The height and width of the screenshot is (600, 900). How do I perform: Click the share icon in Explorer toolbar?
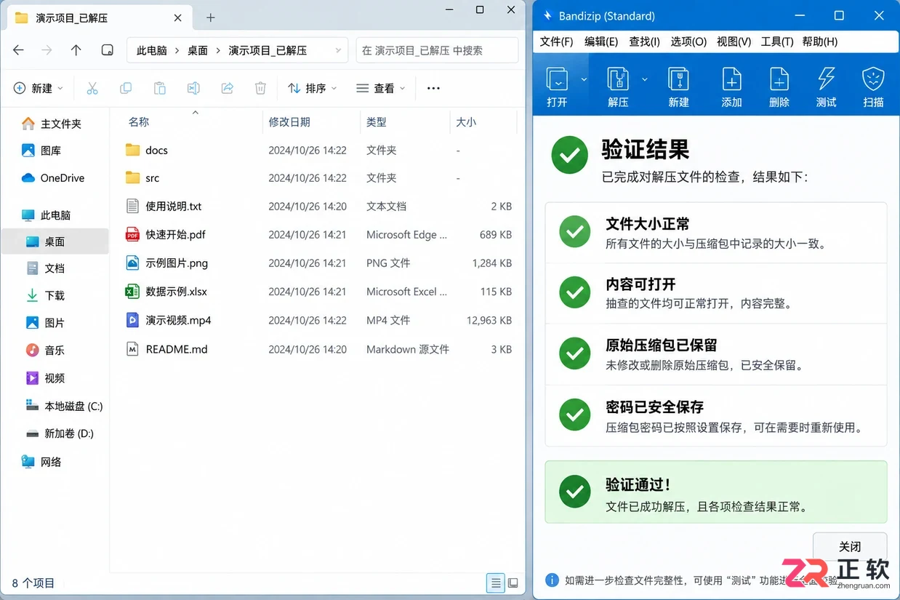coord(227,88)
